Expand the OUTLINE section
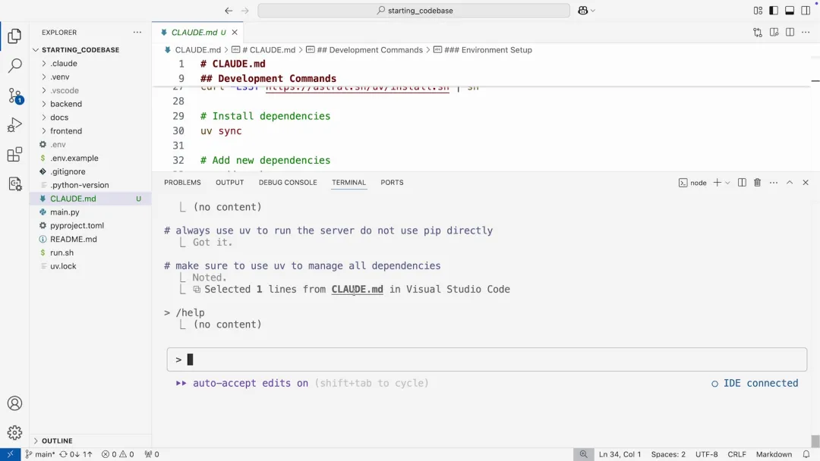This screenshot has width=820, height=461. [x=57, y=441]
